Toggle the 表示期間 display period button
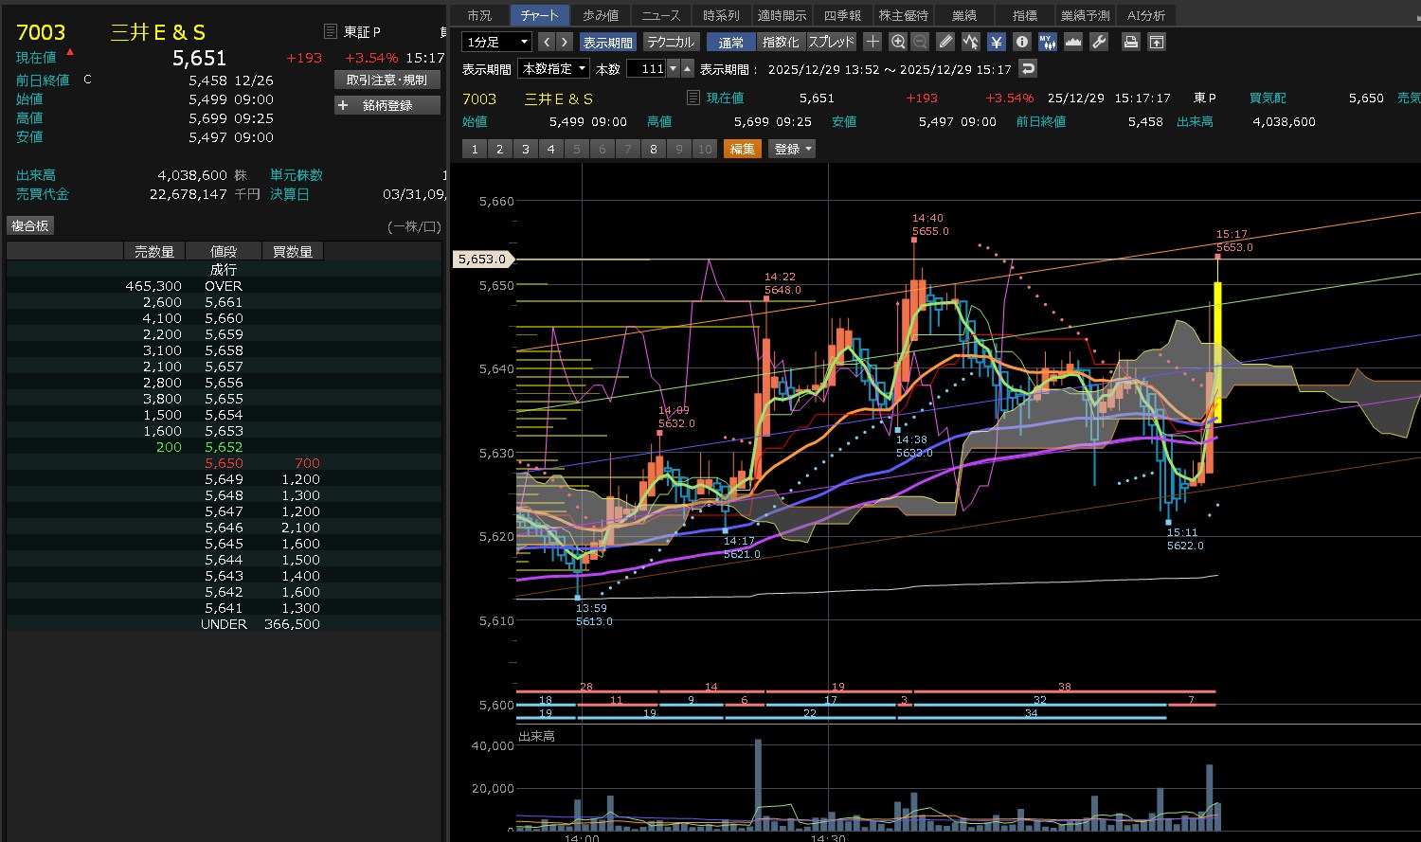Viewport: 1421px width, 842px height. pos(607,42)
